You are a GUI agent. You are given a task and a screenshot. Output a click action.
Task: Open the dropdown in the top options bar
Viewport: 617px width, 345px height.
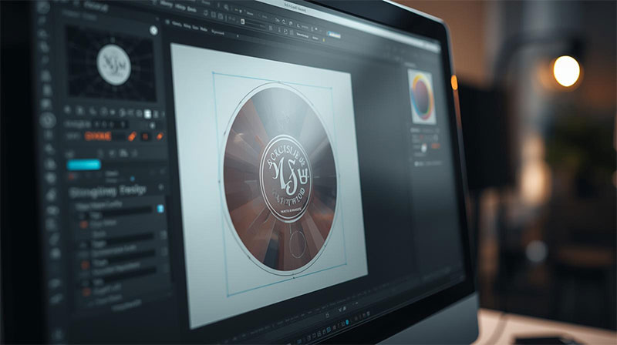tap(238, 35)
